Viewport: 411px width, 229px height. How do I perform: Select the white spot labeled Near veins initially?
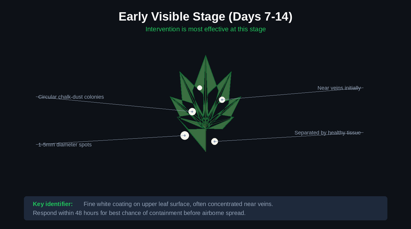click(222, 100)
